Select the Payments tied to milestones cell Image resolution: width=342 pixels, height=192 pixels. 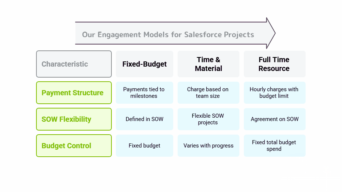coord(145,93)
